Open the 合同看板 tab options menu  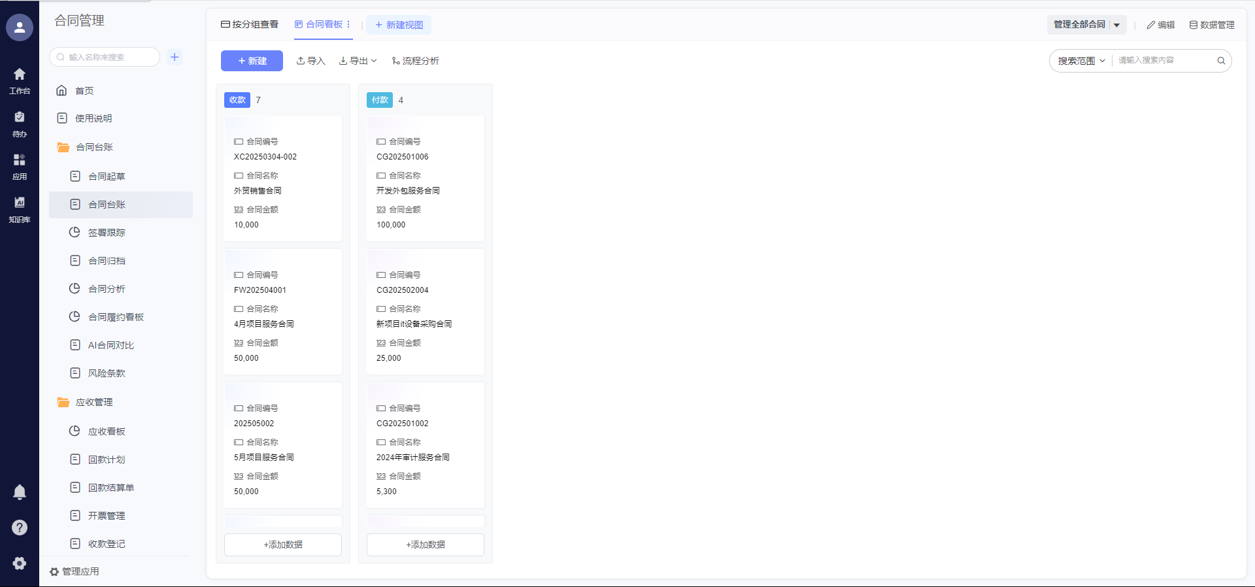348,24
